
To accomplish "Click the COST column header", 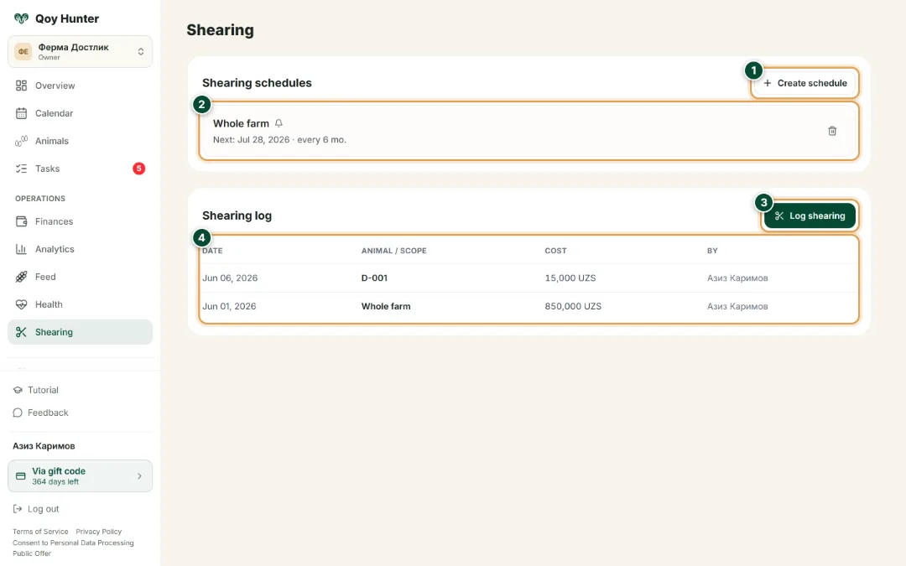I will pyautogui.click(x=556, y=251).
